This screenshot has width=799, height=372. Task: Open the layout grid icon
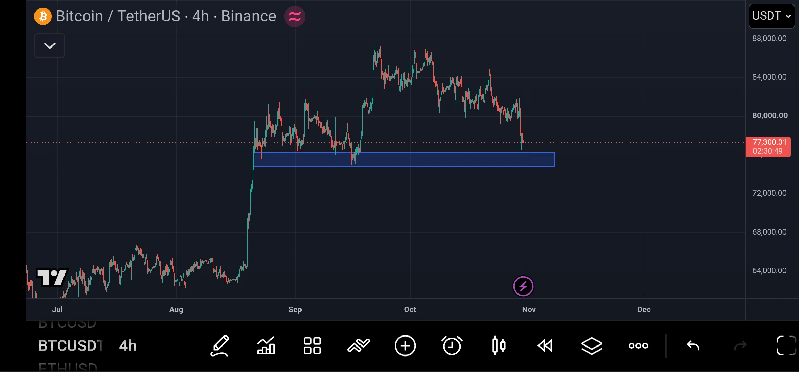coord(312,345)
